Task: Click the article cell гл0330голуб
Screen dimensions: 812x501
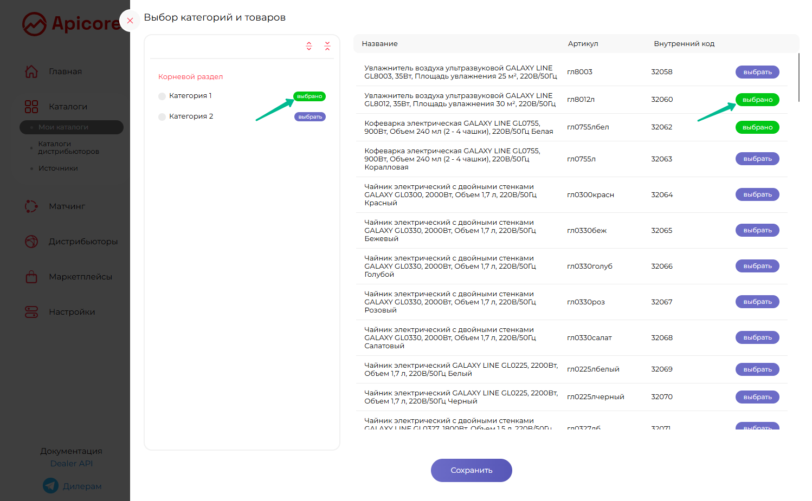Action: pos(590,266)
